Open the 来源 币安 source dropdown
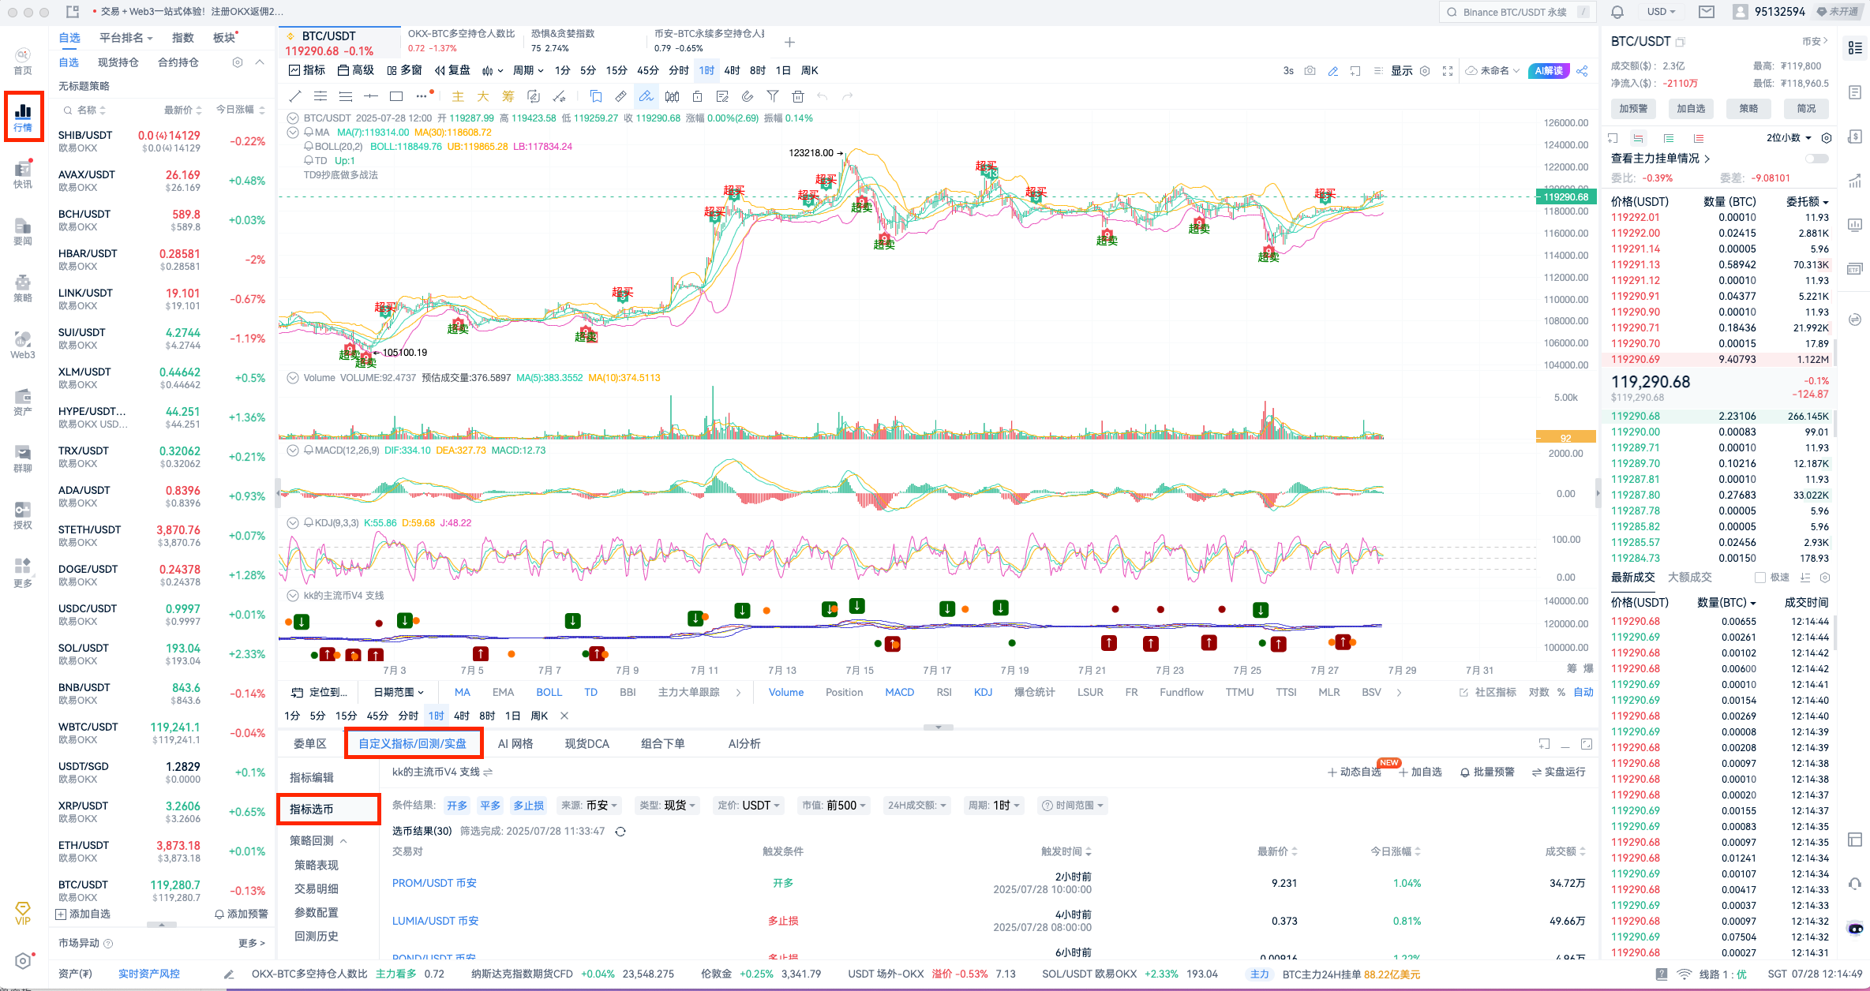The height and width of the screenshot is (991, 1870). point(590,806)
